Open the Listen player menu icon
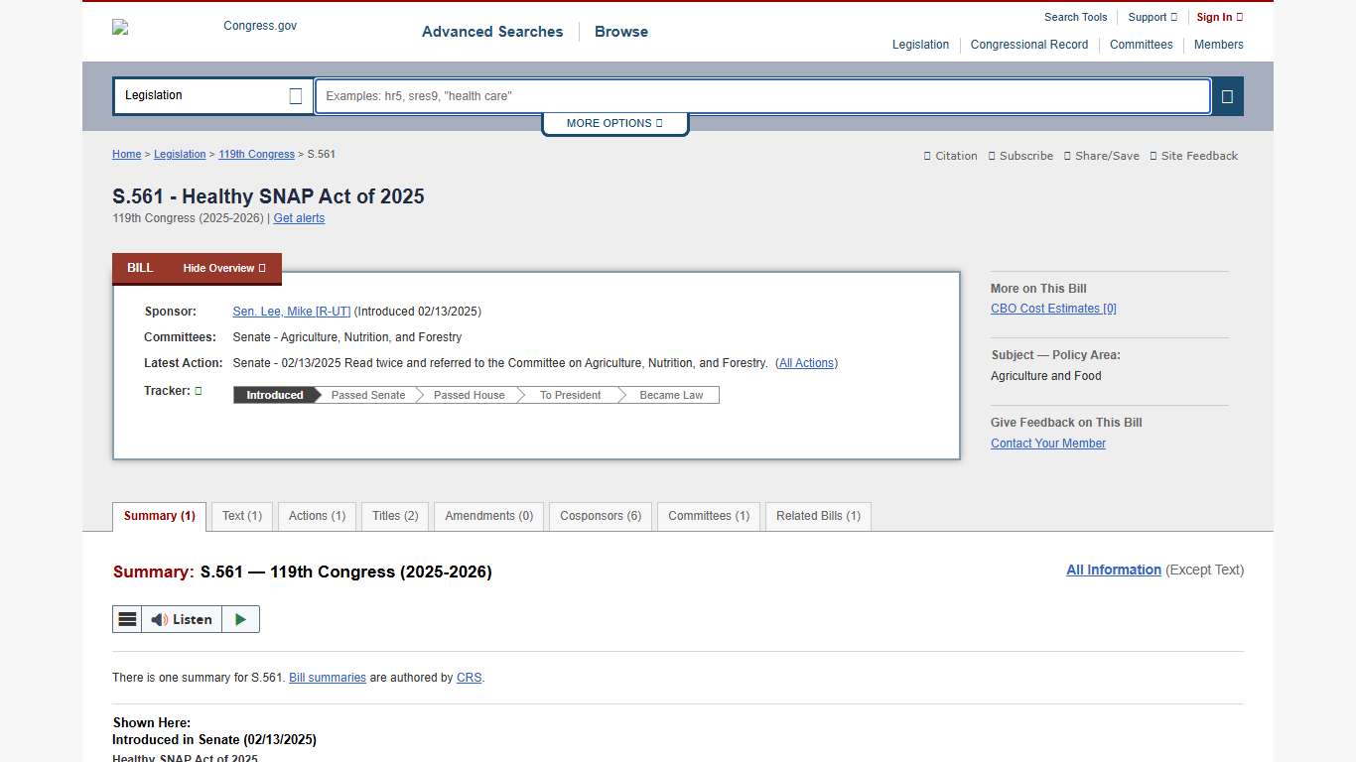Image resolution: width=1356 pixels, height=762 pixels. 127,618
